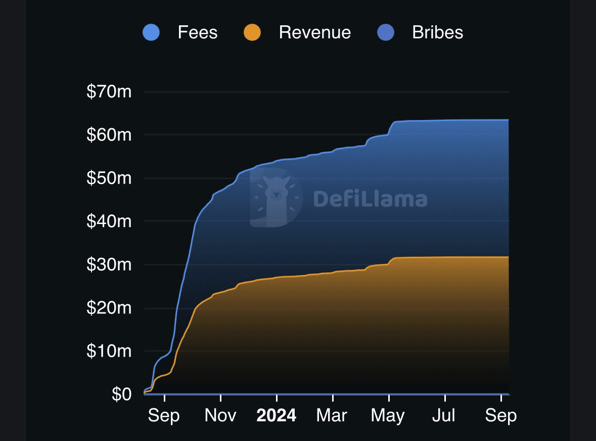
Task: Click the $10m y-axis label
Action: (x=109, y=351)
